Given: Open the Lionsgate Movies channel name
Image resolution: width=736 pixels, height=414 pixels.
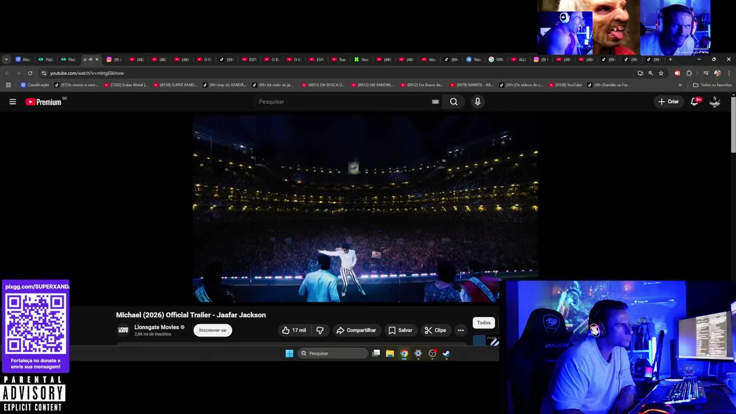Looking at the screenshot, I should tap(156, 327).
